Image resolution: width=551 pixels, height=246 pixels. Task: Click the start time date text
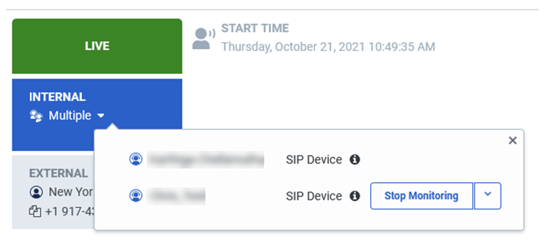point(328,47)
